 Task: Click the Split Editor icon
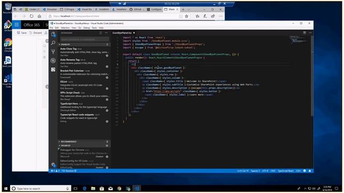(305, 33)
